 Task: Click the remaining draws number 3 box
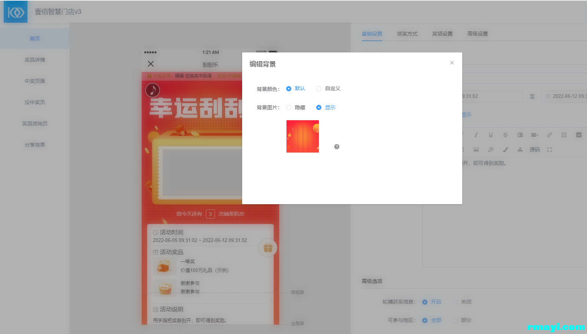click(210, 214)
